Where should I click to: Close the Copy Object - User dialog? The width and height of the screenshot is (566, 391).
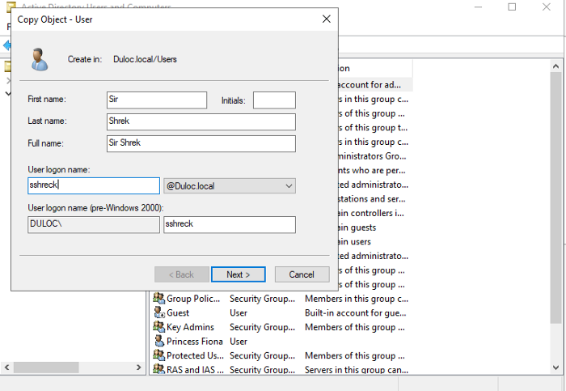[327, 19]
